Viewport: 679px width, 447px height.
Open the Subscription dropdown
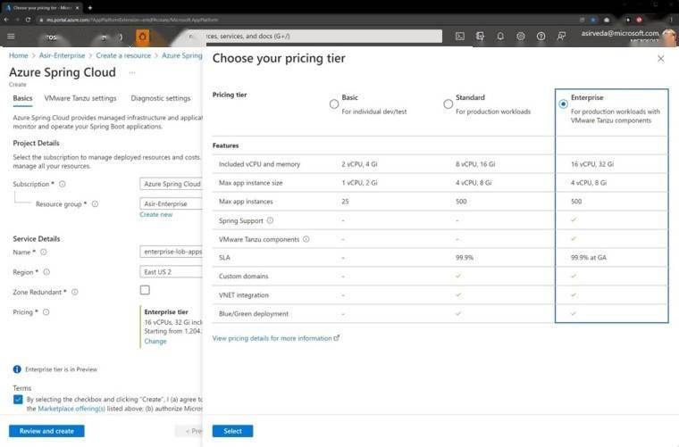click(171, 184)
